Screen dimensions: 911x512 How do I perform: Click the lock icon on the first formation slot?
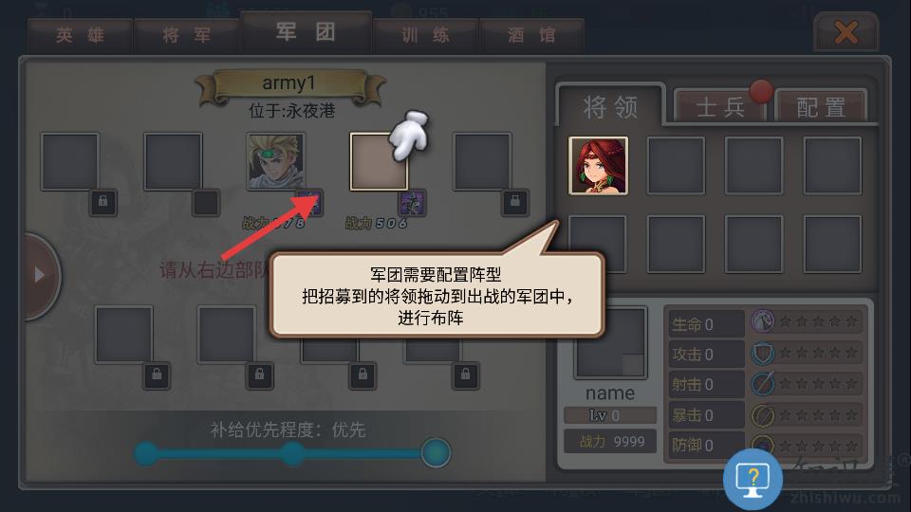pyautogui.click(x=102, y=203)
